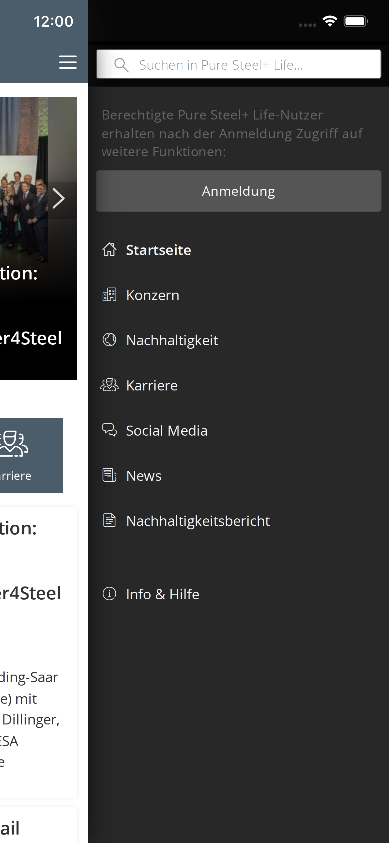The width and height of the screenshot is (389, 843).
Task: Tap the battery status icon
Action: 356,22
